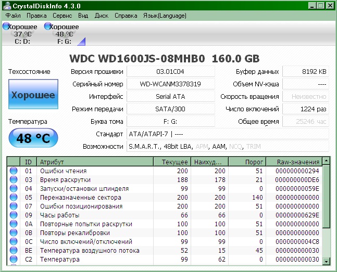Click the transfer mode field SATA/300
The height and width of the screenshot is (272, 337).
tap(171, 109)
